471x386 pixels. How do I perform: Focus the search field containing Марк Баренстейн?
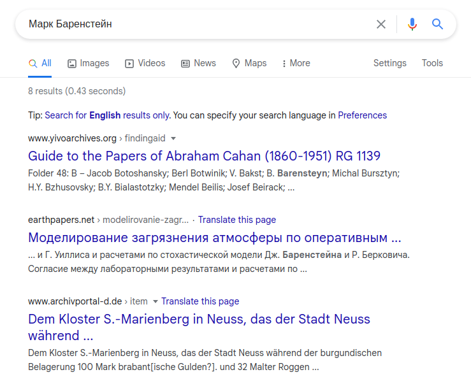coord(198,24)
